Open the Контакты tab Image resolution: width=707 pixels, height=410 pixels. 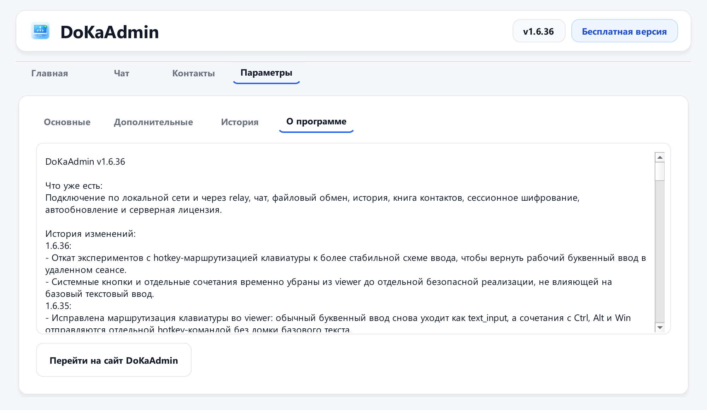tap(193, 73)
